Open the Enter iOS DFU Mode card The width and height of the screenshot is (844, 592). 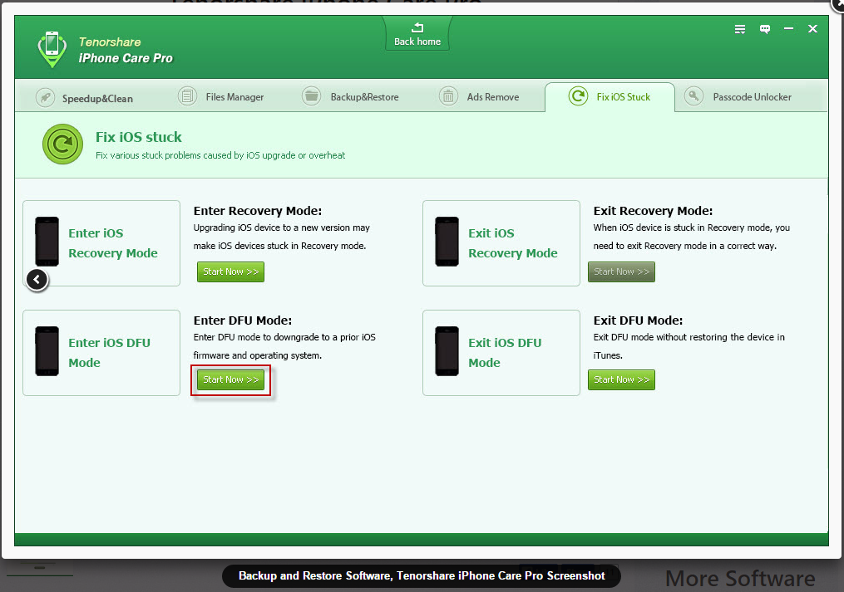pos(101,353)
